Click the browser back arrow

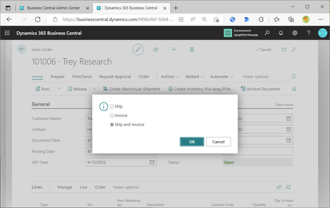(x=9, y=19)
